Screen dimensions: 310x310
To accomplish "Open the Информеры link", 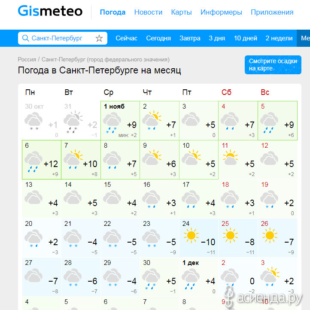I will 221,12.
